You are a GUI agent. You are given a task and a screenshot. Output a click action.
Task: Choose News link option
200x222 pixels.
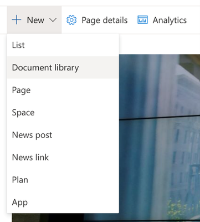click(x=63, y=158)
